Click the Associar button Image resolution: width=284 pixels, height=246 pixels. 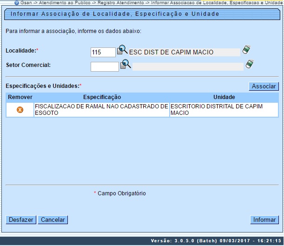pos(264,86)
